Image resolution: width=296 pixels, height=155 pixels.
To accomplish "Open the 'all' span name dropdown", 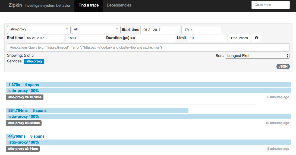I will (x=96, y=30).
